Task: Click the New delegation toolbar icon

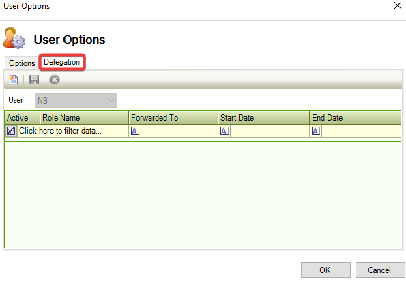Action: pos(14,80)
